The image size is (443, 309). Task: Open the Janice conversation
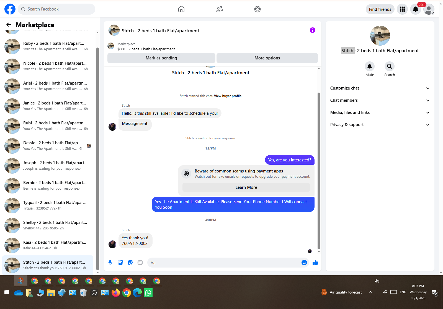pos(48,106)
